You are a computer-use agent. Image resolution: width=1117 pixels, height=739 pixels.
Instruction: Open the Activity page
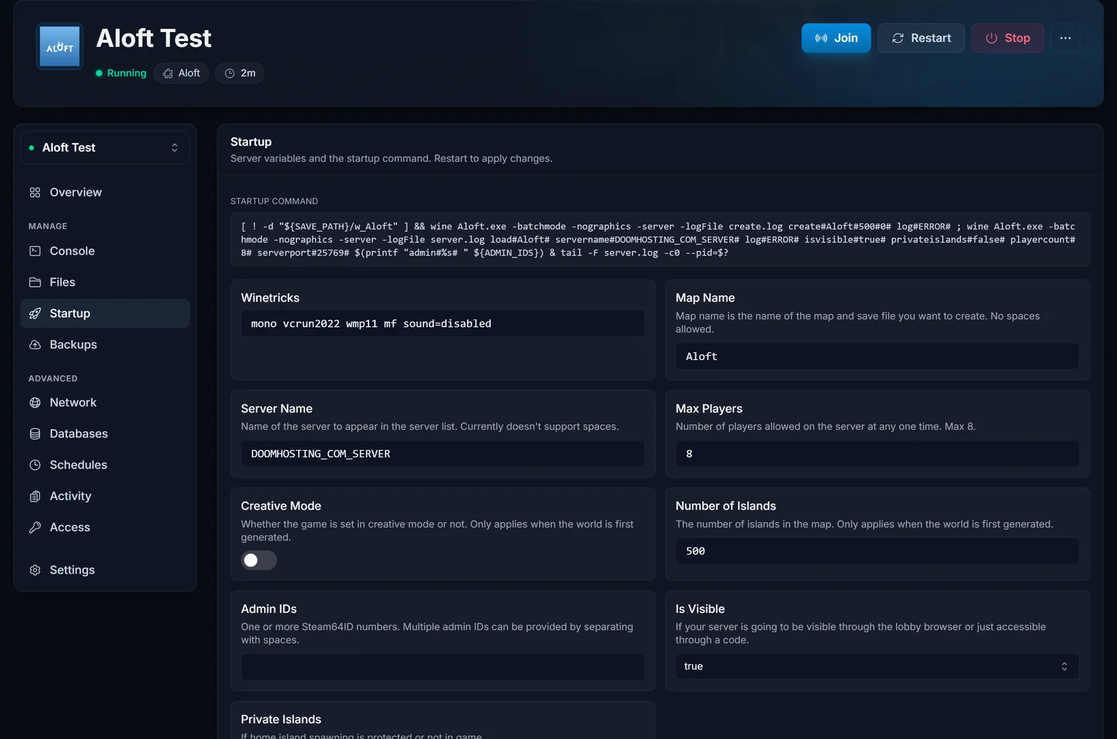pos(105,496)
